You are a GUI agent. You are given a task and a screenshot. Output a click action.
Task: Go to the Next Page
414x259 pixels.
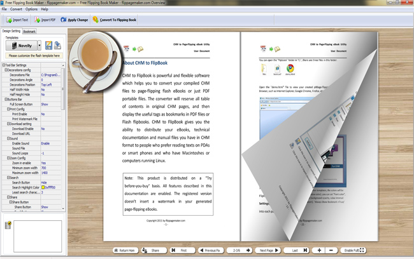coord(268,250)
